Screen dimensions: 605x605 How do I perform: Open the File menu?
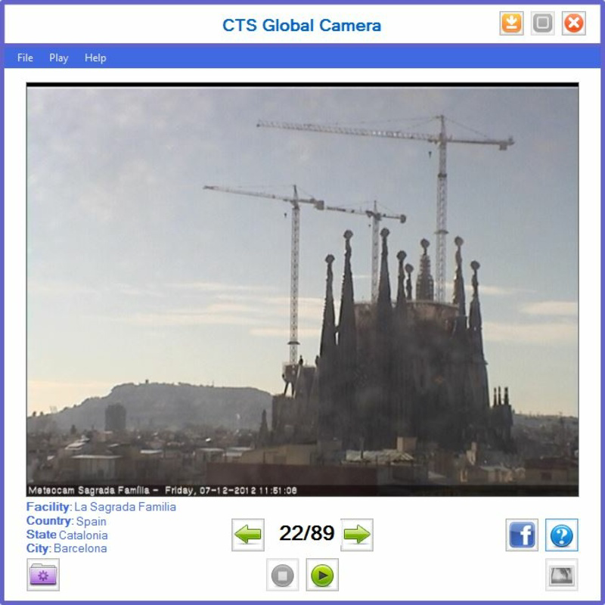click(25, 58)
